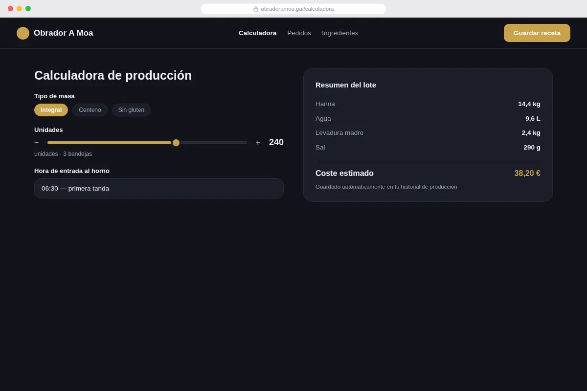Close the window with the red button
This screenshot has width=587, height=391.
click(10, 9)
